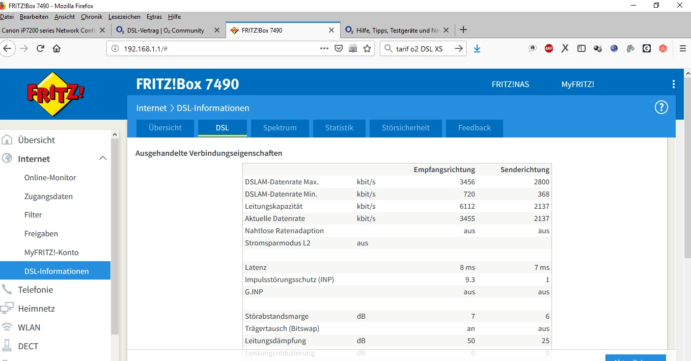The height and width of the screenshot is (361, 691).
Task: Switch to the Störsicherheit tab
Action: (405, 128)
